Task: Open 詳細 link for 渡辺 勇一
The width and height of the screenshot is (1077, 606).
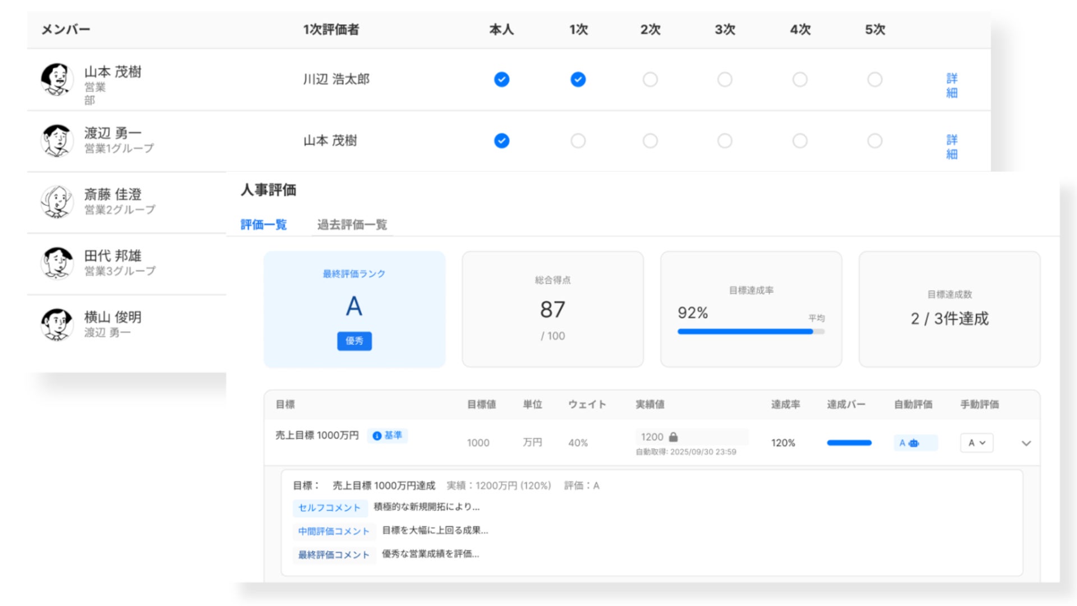Action: tap(952, 147)
